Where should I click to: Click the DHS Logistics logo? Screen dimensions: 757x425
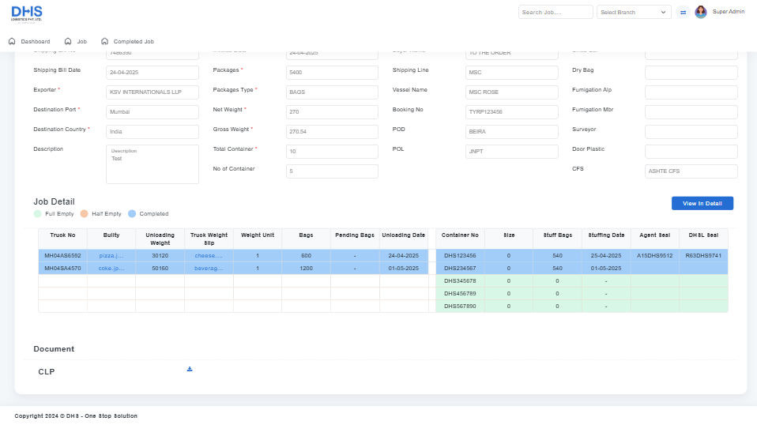coord(27,13)
